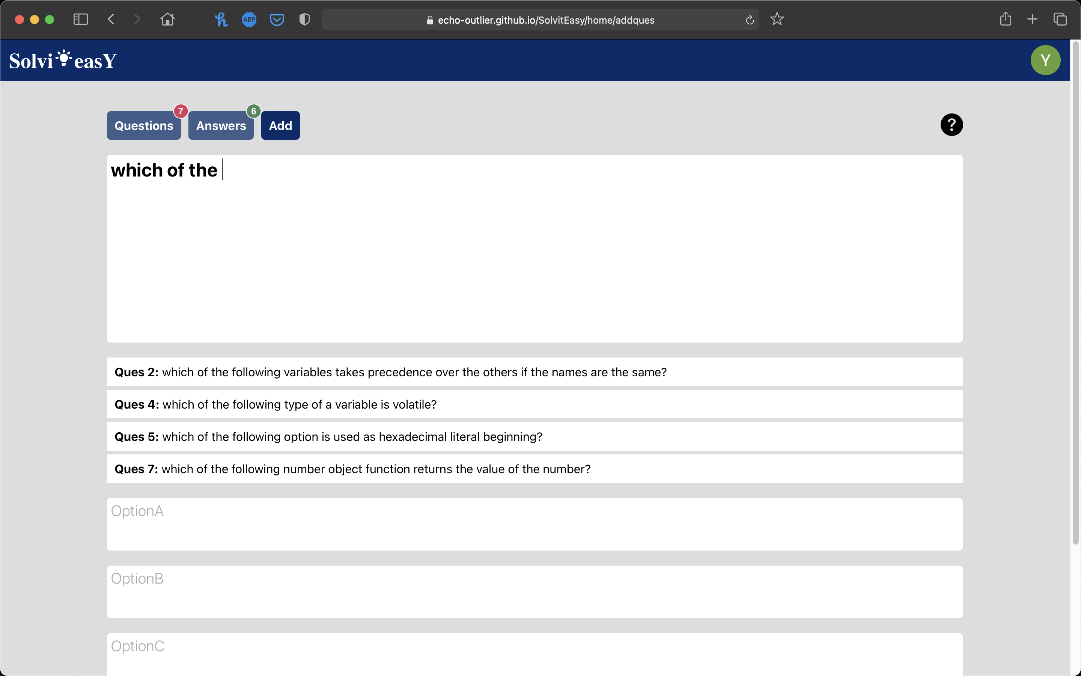Open the share icon in toolbar
1081x676 pixels.
(x=1006, y=19)
